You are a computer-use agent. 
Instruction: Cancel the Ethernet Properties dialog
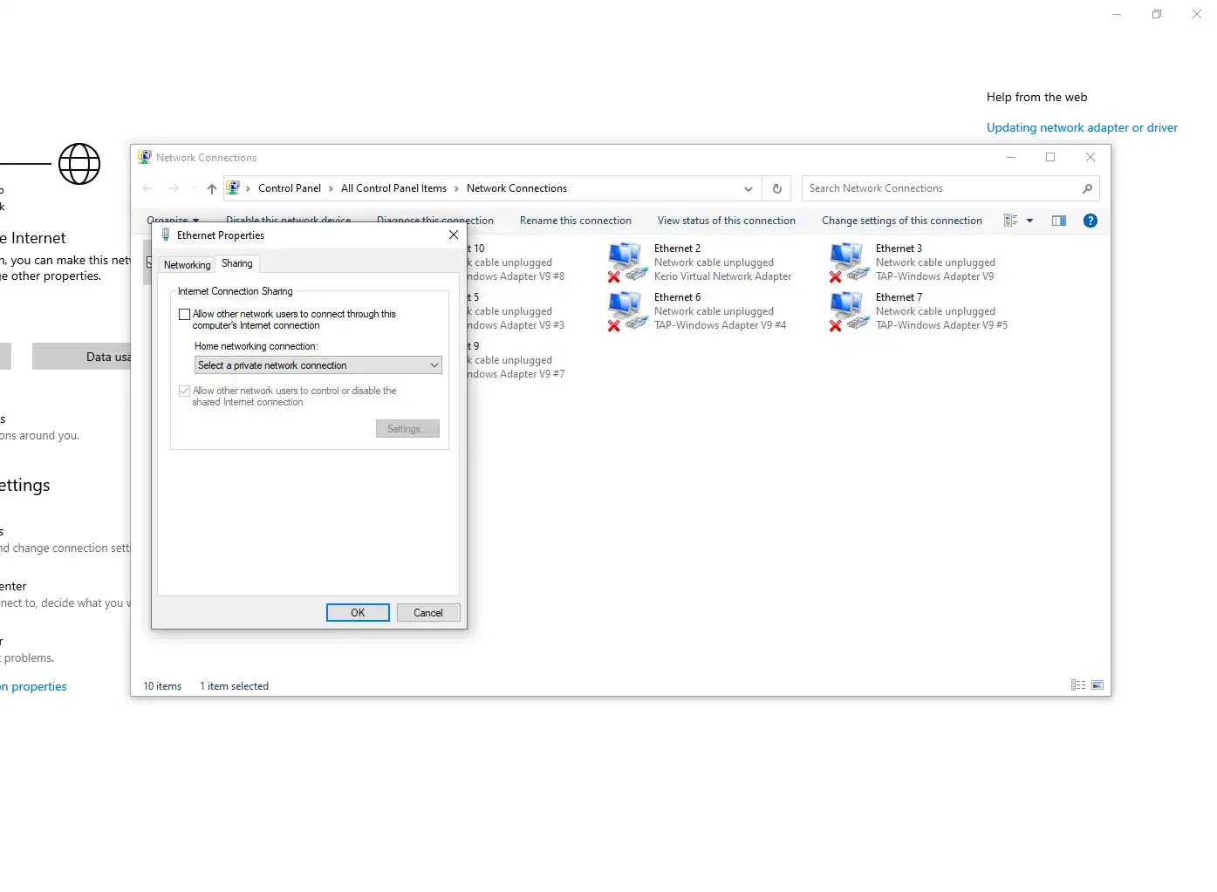click(x=427, y=613)
